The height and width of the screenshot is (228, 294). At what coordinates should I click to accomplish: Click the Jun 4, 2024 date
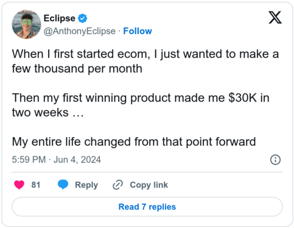77,160
